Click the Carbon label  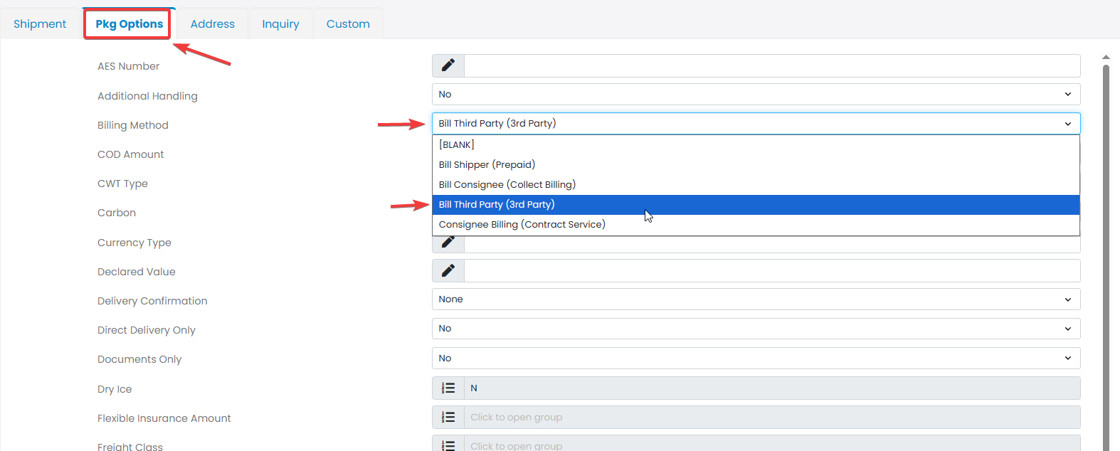pos(117,213)
